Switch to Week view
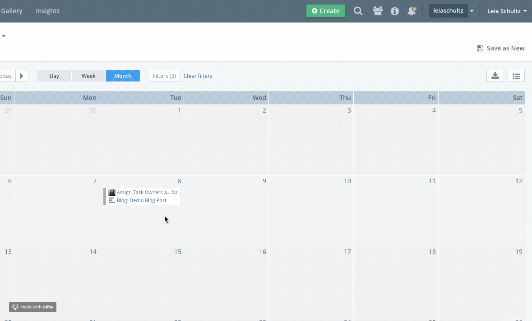Viewport: 532px width, 321px height. (x=88, y=76)
